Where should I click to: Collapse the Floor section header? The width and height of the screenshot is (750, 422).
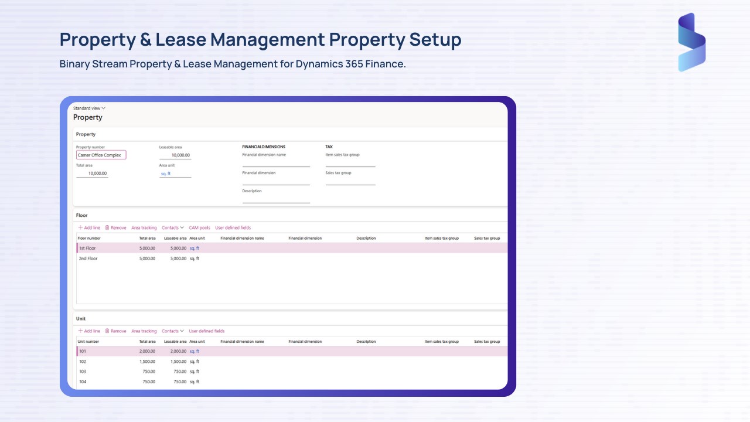pyautogui.click(x=290, y=215)
